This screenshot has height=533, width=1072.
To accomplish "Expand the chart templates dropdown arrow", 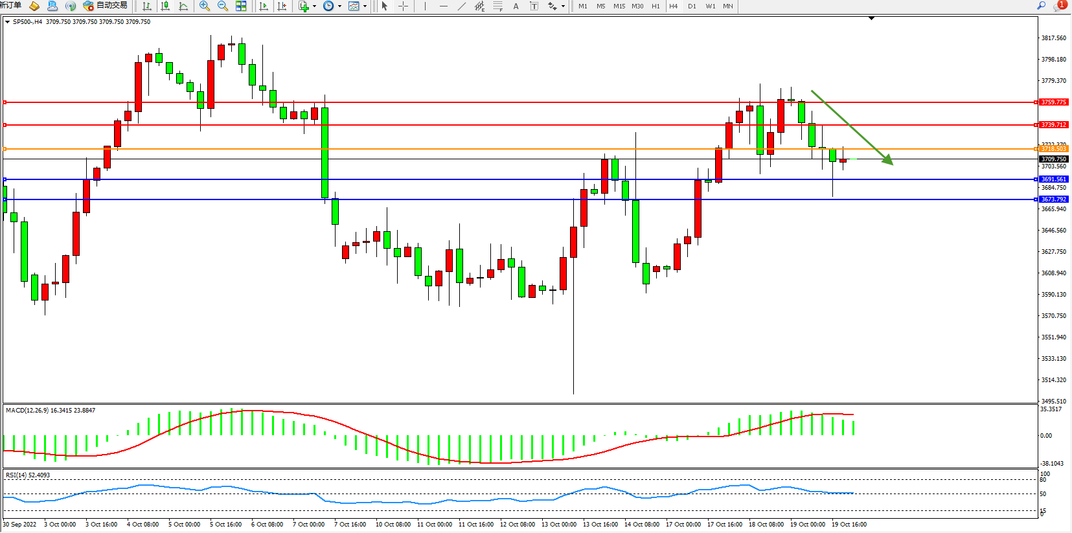I will (x=365, y=6).
